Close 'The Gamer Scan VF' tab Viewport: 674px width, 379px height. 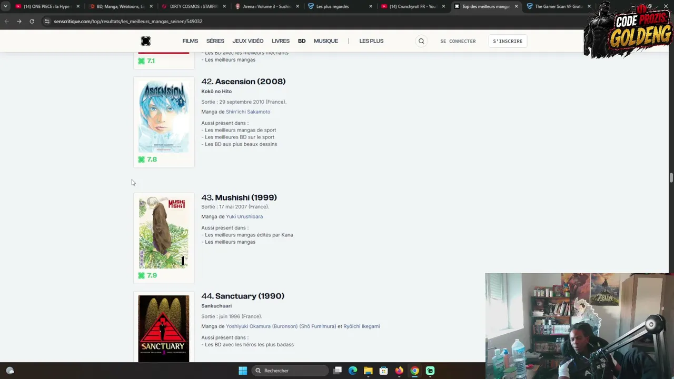click(589, 6)
